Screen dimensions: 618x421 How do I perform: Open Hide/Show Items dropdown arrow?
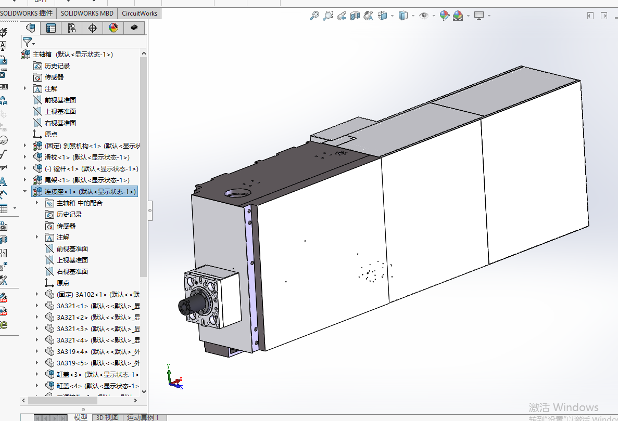pyautogui.click(x=434, y=16)
